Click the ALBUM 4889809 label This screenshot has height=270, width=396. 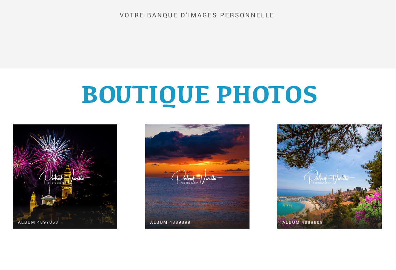click(x=302, y=222)
